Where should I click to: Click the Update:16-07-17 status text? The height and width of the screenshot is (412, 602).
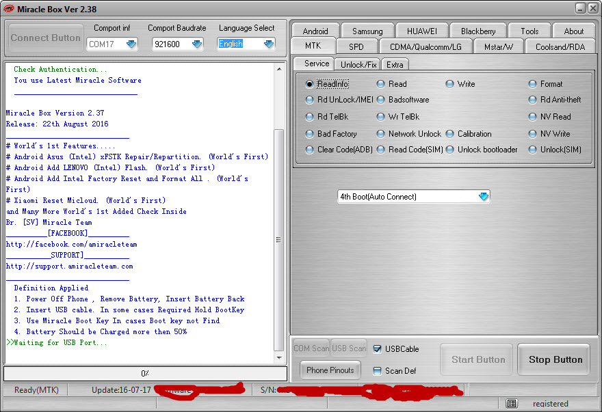[121, 390]
